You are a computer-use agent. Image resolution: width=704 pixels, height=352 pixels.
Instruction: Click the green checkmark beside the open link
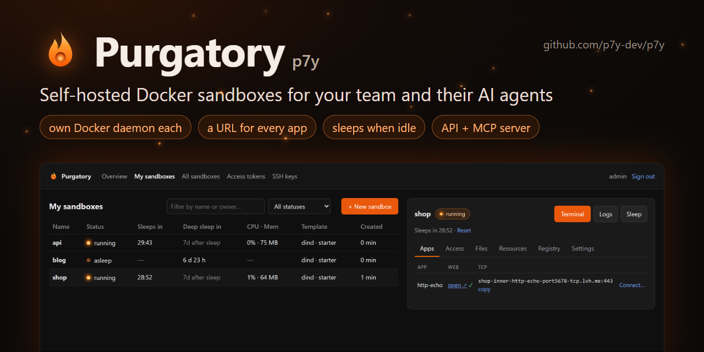click(x=471, y=285)
